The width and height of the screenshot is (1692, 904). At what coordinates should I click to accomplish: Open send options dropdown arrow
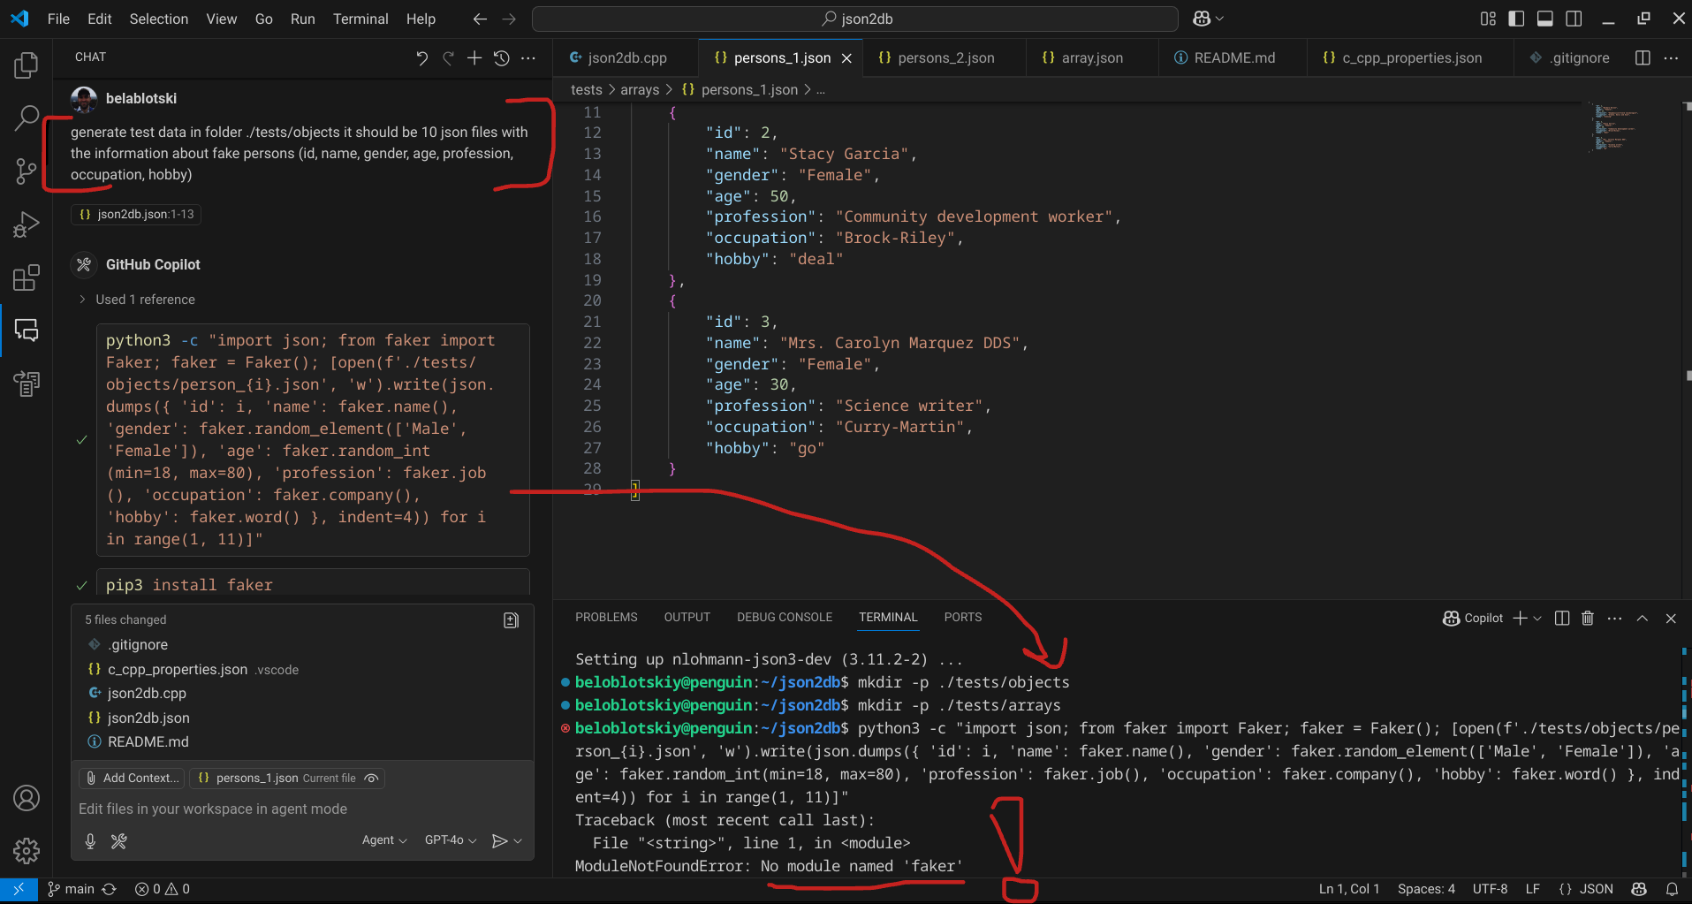coord(518,840)
